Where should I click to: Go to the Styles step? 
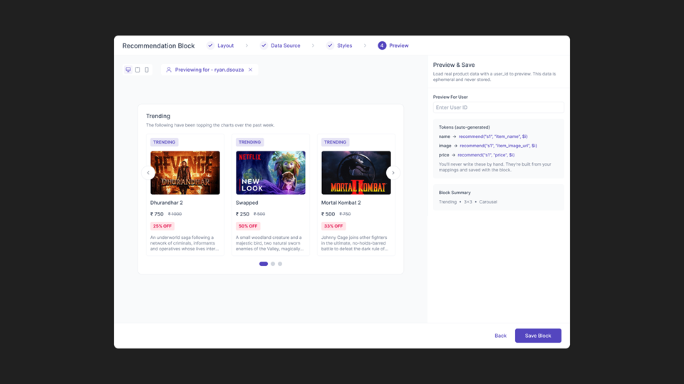click(344, 46)
